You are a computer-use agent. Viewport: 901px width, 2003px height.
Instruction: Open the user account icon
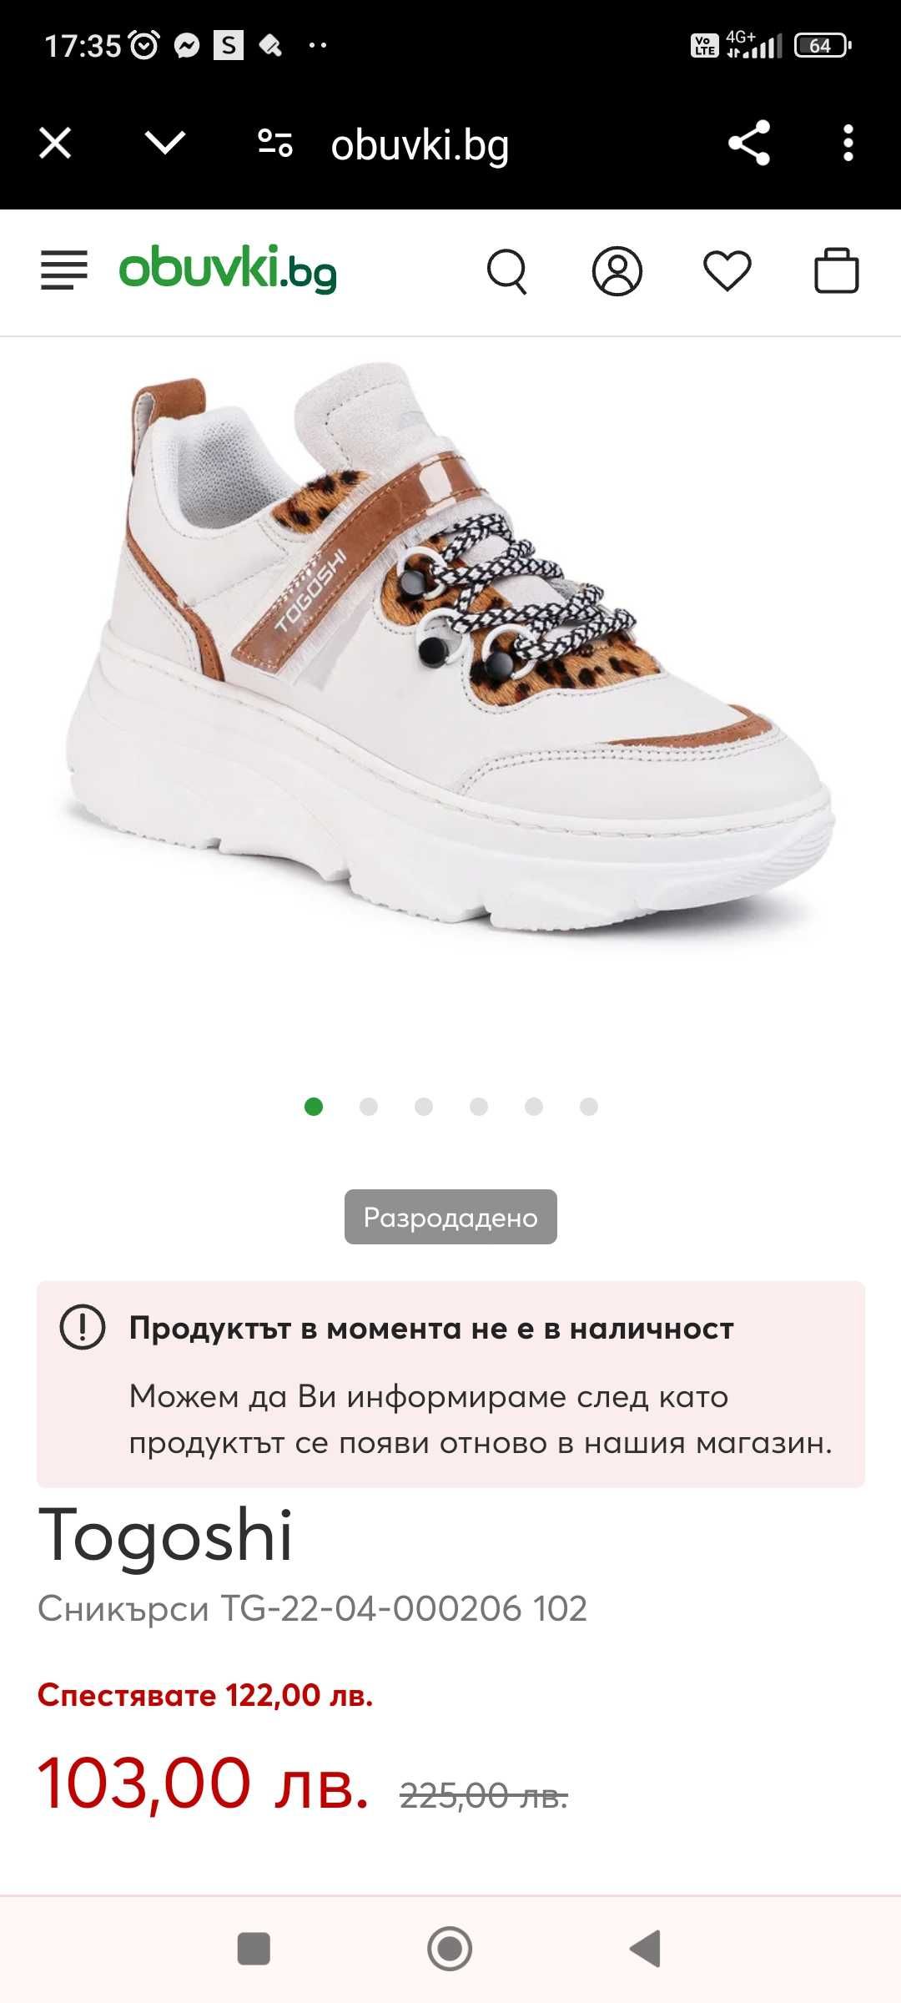(617, 271)
